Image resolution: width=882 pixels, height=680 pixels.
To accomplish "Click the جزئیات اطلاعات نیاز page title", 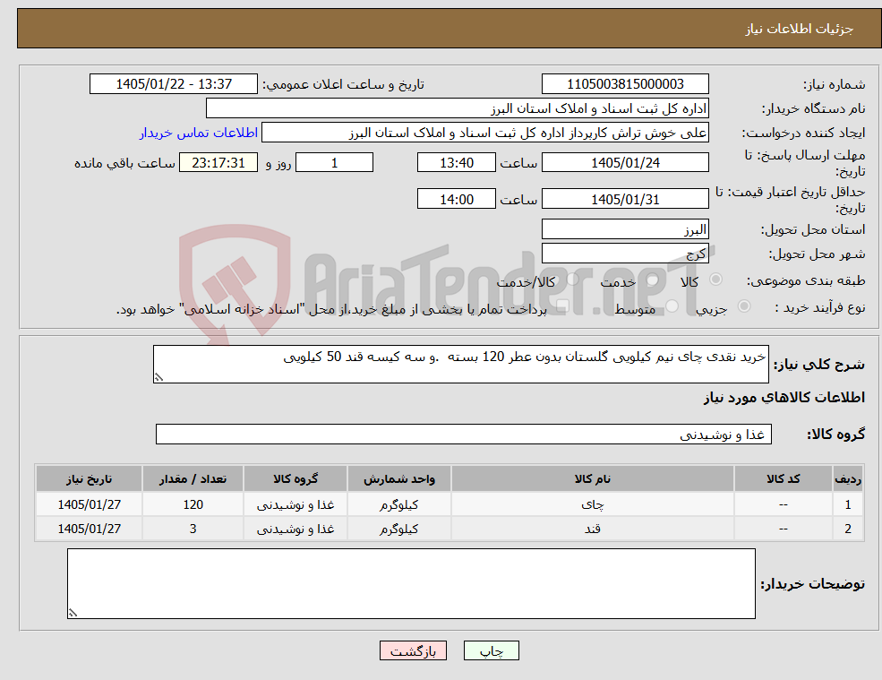I will (x=800, y=29).
